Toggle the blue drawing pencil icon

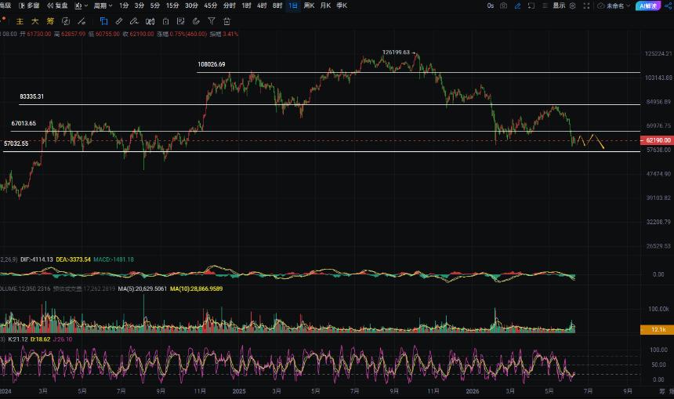pos(517,5)
